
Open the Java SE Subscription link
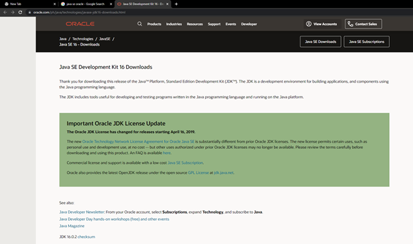click(x=185, y=163)
